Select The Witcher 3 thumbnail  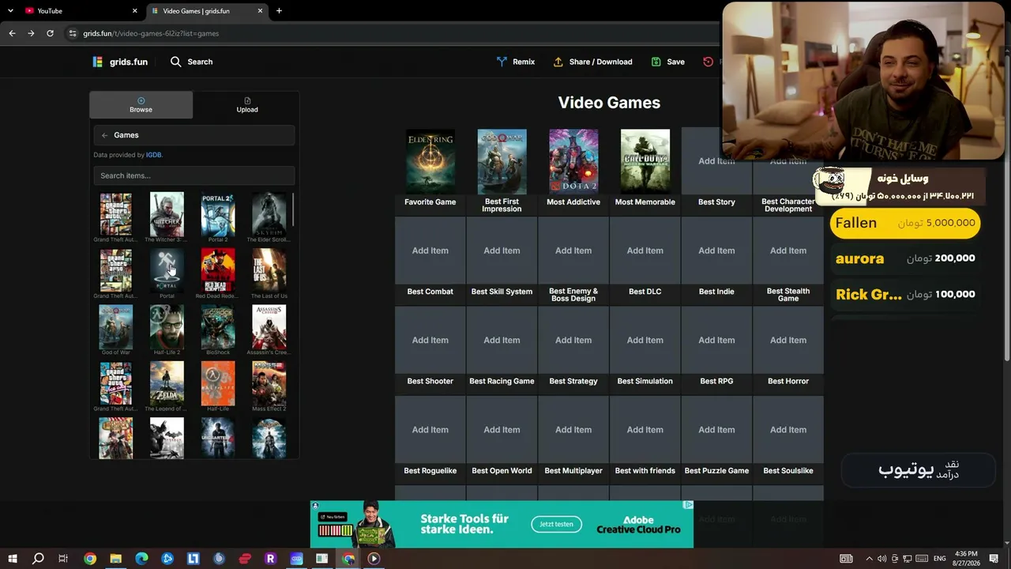[x=167, y=214]
